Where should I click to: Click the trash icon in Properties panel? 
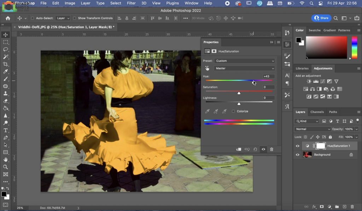coord(271,150)
